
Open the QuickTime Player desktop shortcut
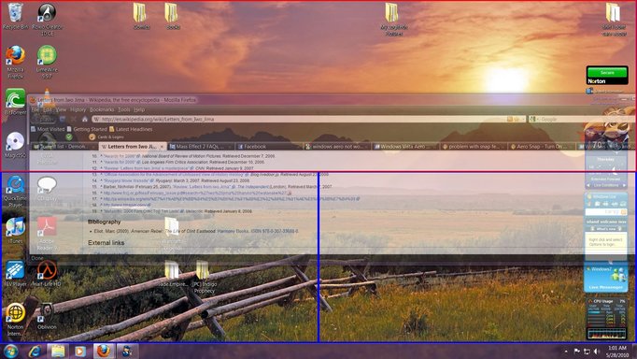tap(16, 191)
